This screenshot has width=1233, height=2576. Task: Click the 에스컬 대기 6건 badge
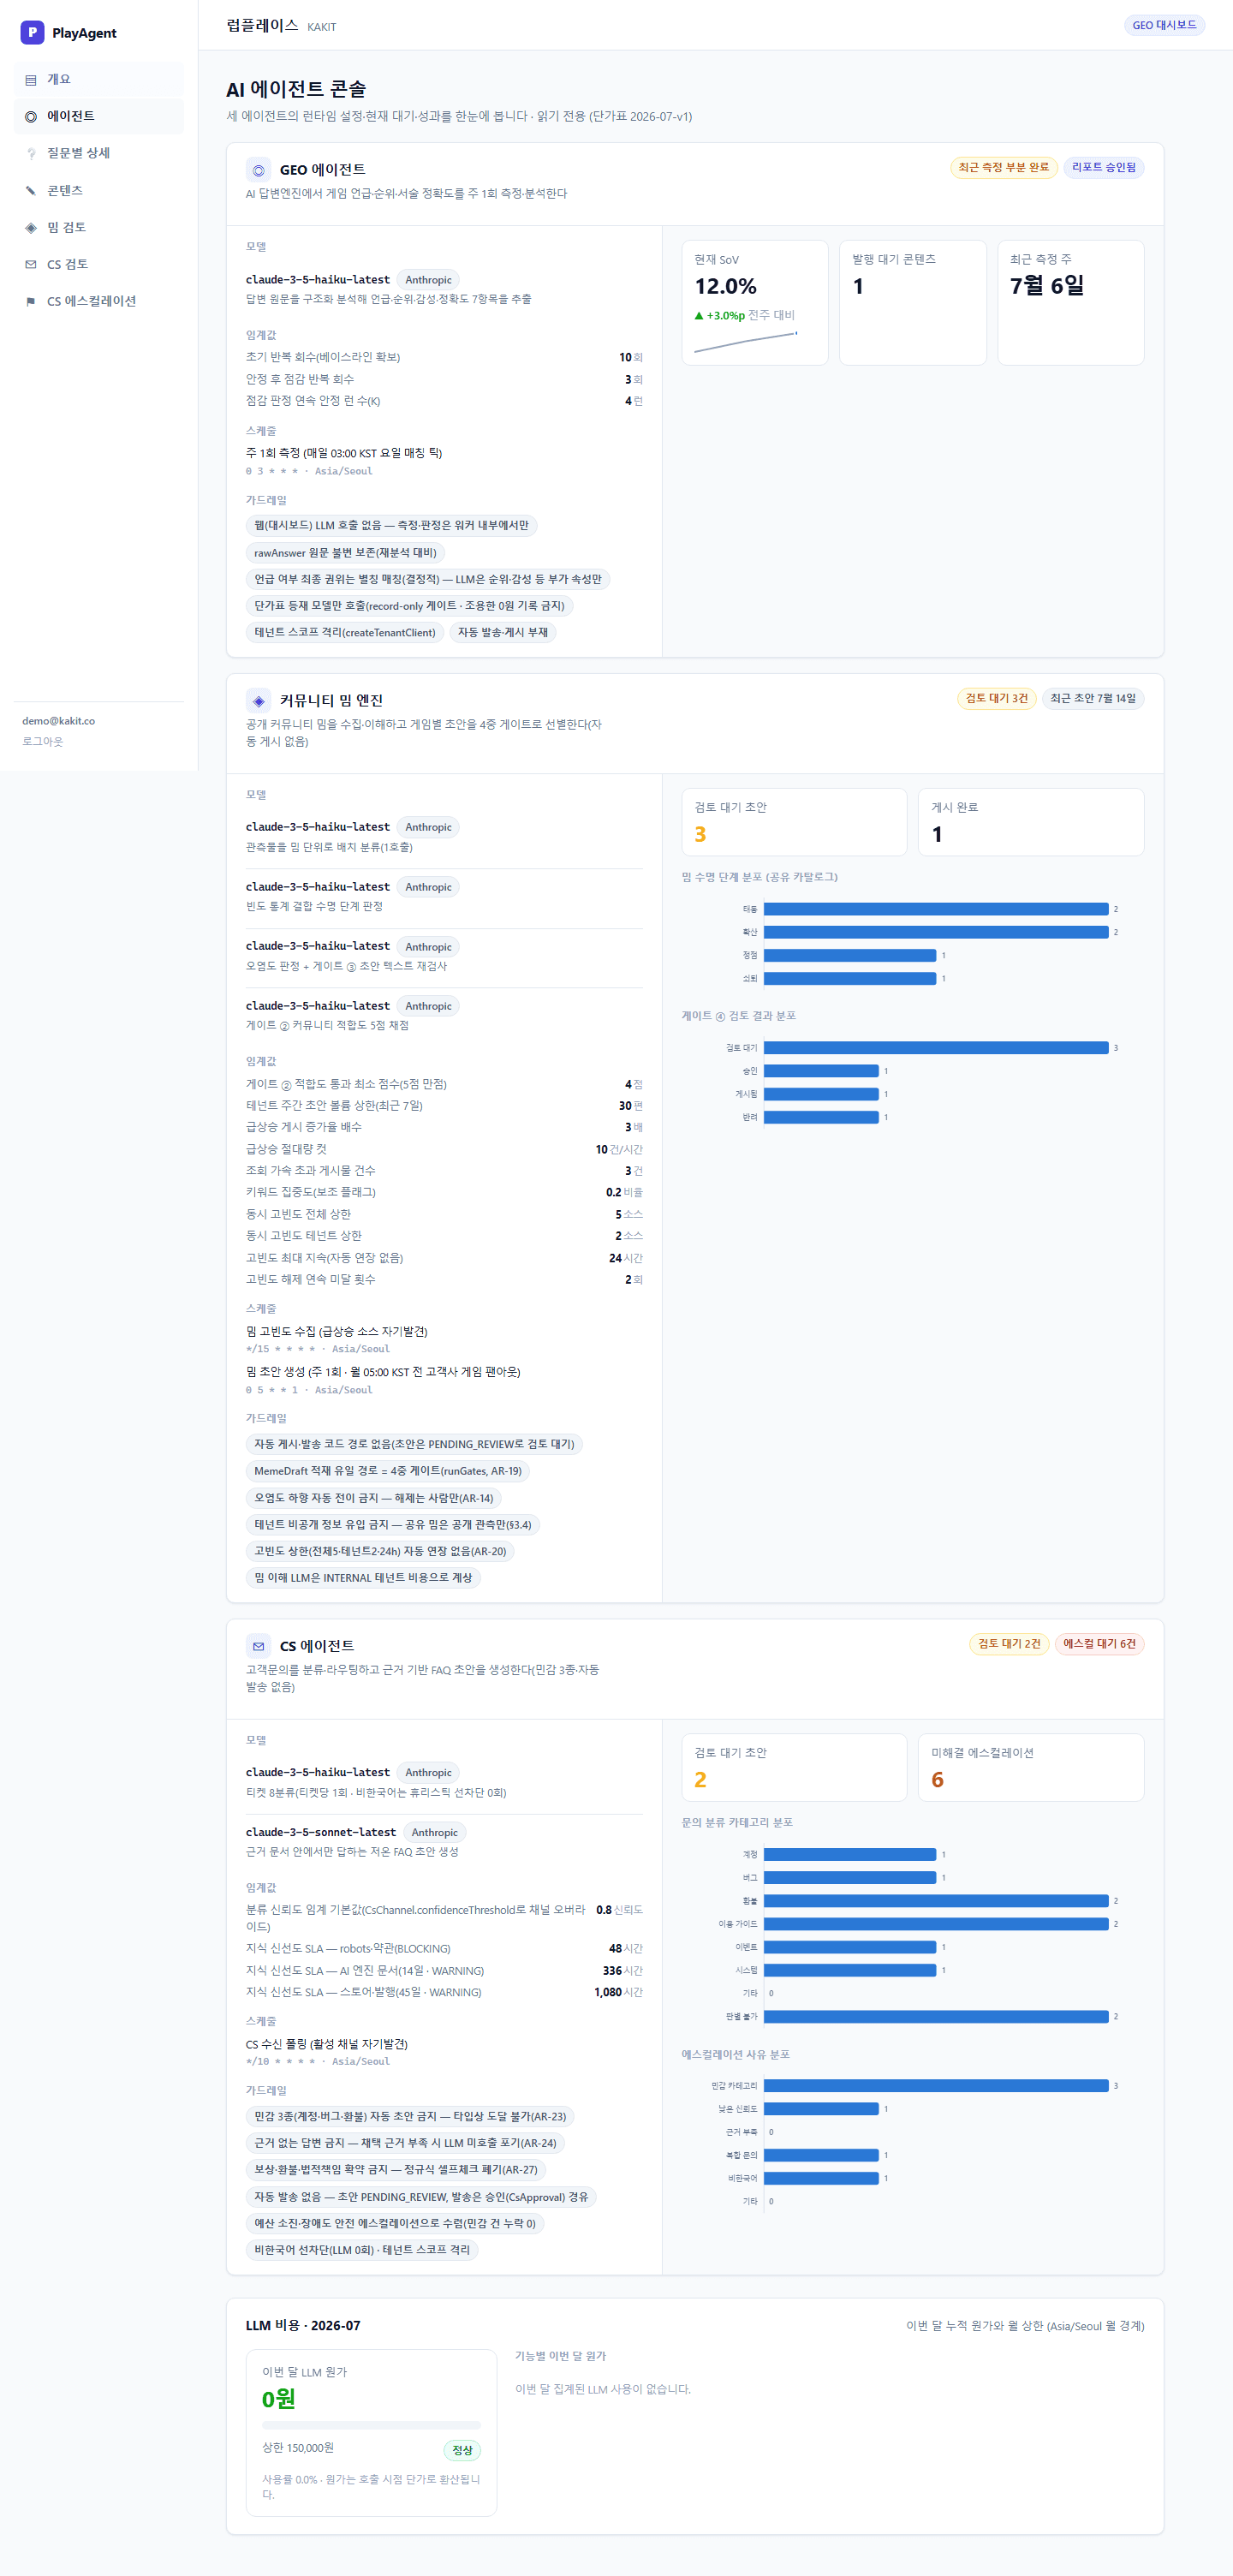click(x=1099, y=1643)
